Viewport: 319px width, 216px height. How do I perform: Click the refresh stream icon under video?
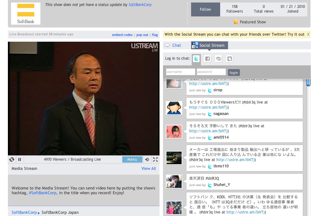pyautogui.click(x=12, y=159)
